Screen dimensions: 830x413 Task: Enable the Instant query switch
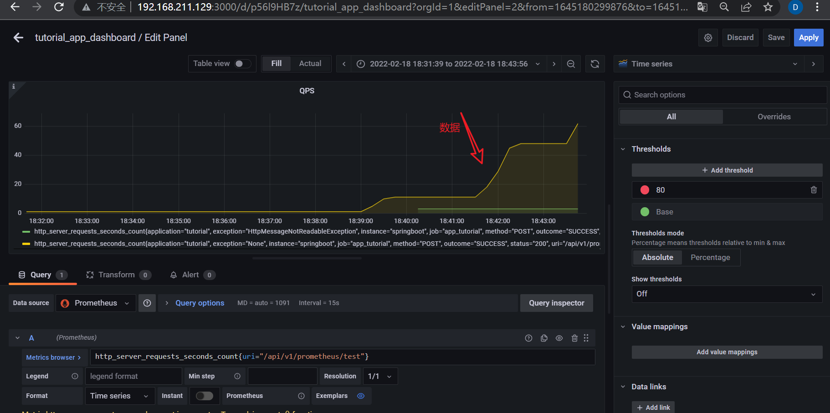coord(205,396)
